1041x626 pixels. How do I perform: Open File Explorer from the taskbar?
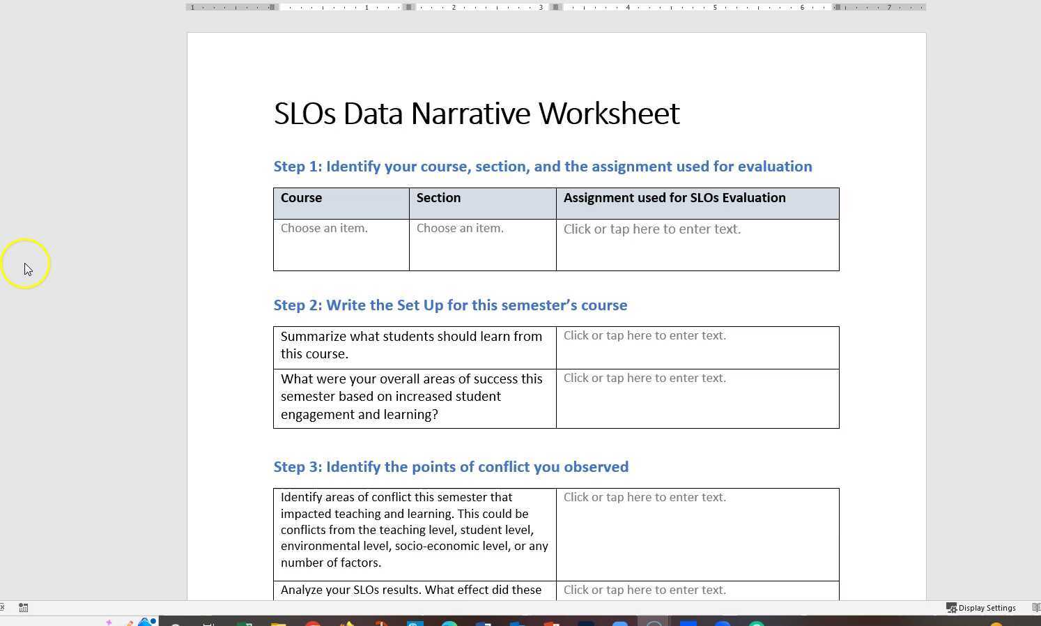(279, 621)
